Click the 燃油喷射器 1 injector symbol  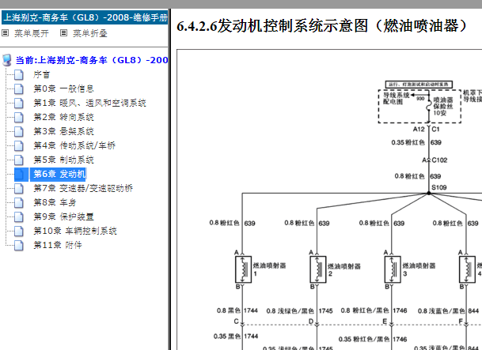[x=243, y=269]
